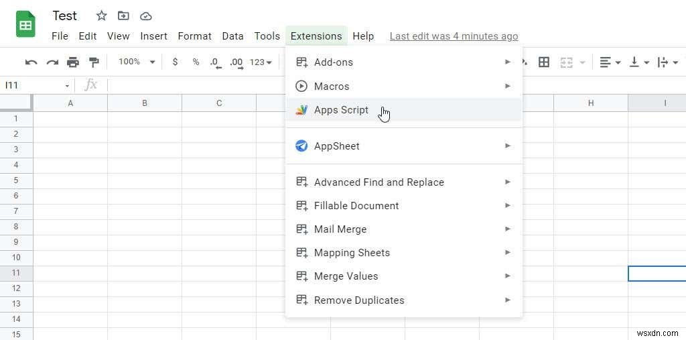This screenshot has width=686, height=340.
Task: Click the Undo arrow
Action: pyautogui.click(x=31, y=62)
